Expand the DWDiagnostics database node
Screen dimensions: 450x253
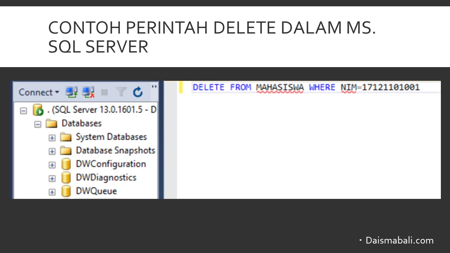[52, 179]
